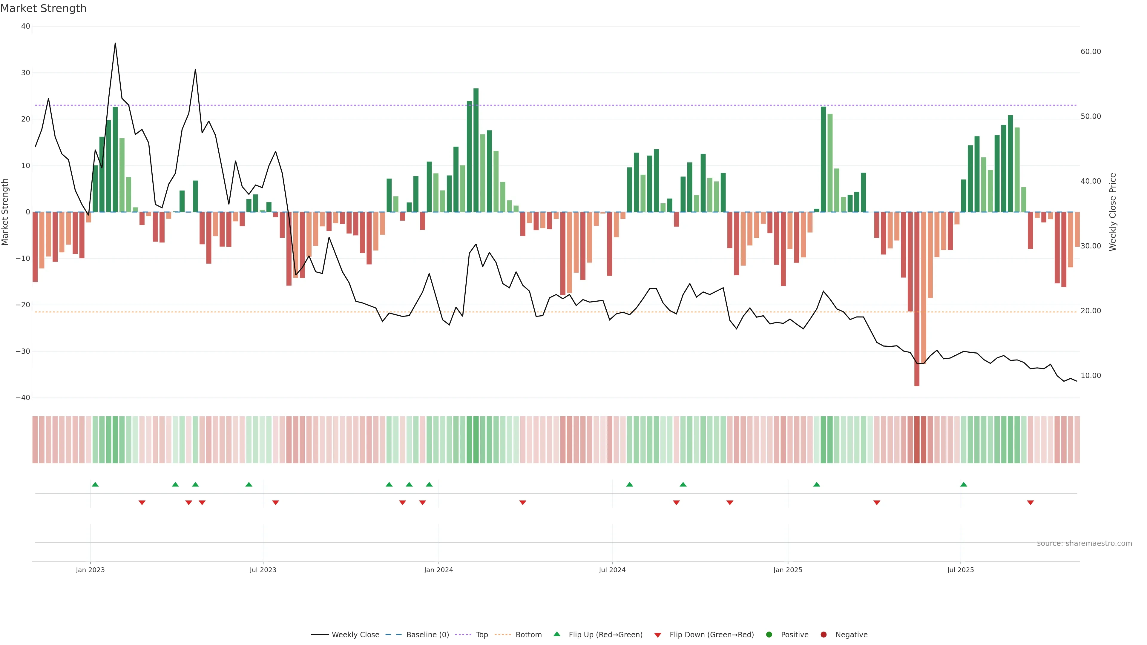This screenshot has height=645, width=1147.
Task: Click last flip-down red triangle marker
Action: coord(1030,503)
